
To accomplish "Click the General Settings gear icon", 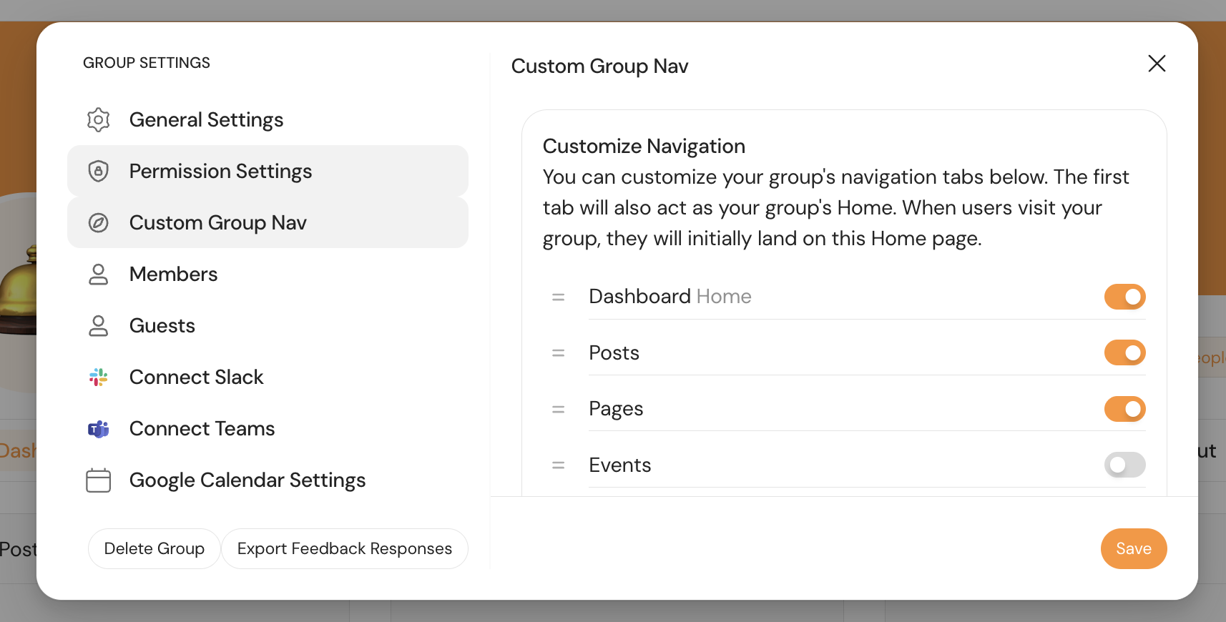I will 99,120.
